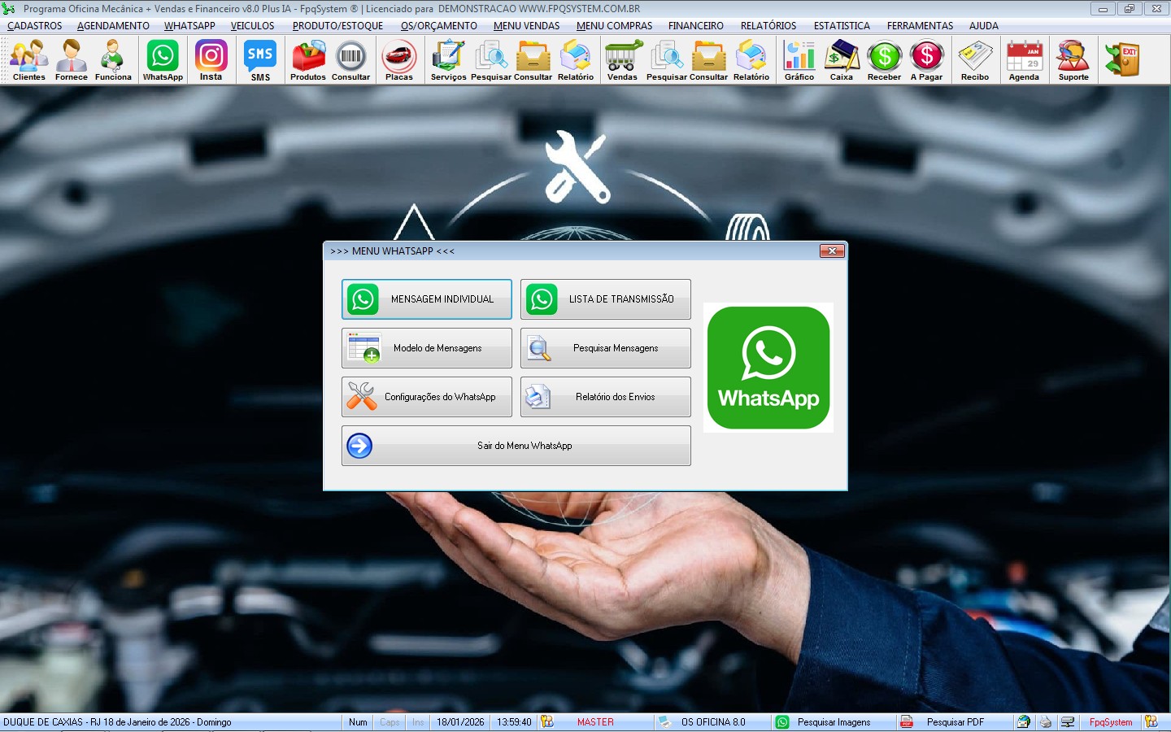The image size is (1171, 732).
Task: Open the Clientes toolbar icon
Action: tap(29, 61)
